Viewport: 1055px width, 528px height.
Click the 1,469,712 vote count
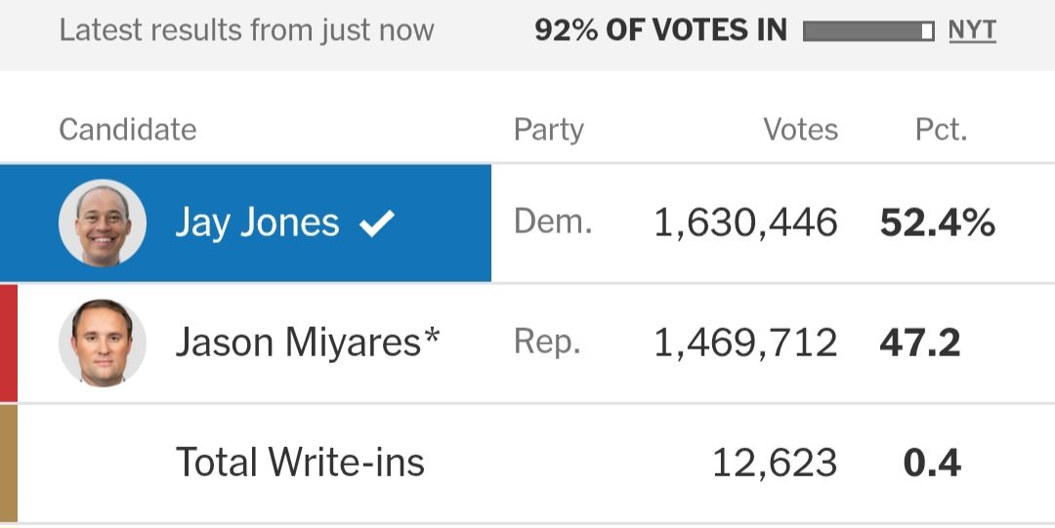point(745,343)
